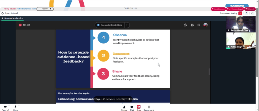Expand microphone options chevron
The height and width of the screenshot is (111, 259).
19,106
